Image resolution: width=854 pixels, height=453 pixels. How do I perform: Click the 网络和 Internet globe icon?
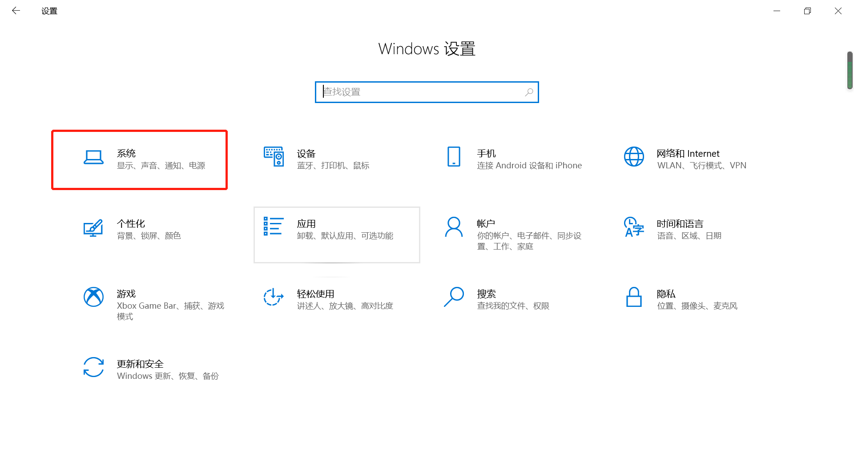[x=634, y=156]
